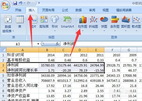Click cell 净利润同比增长率
142x101 pixels.
[23, 70]
